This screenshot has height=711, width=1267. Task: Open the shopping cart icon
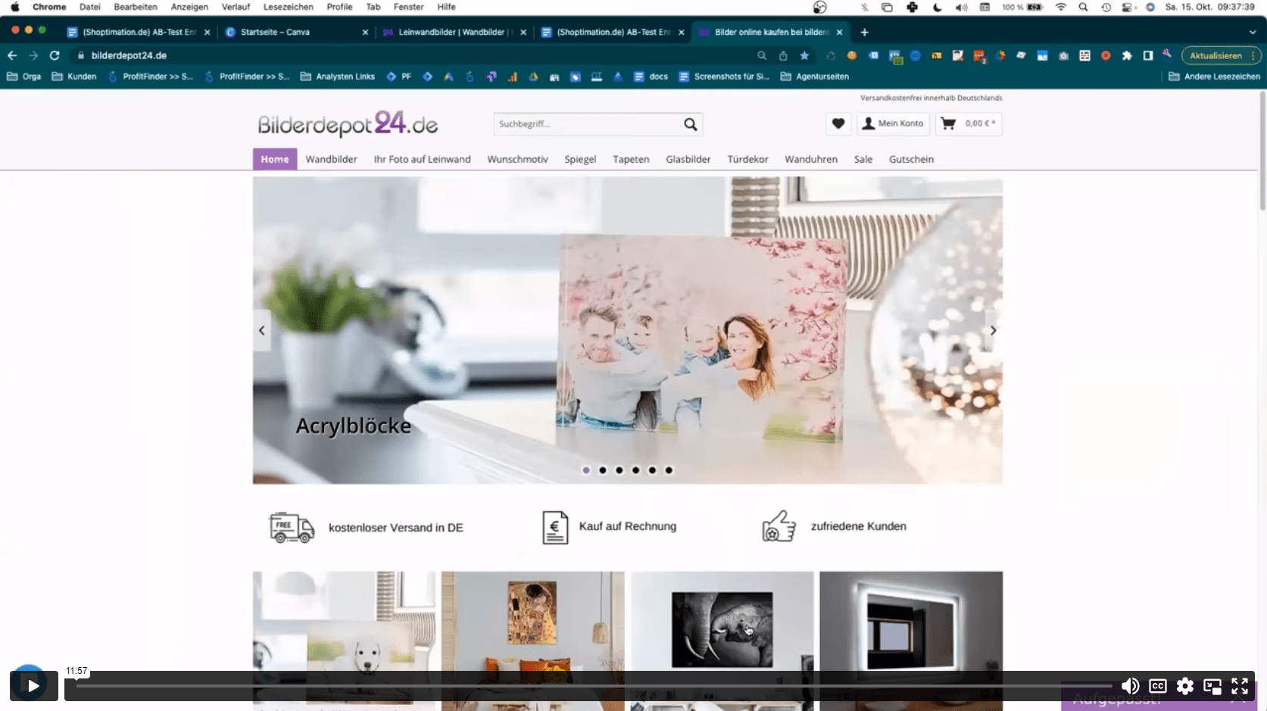click(948, 123)
